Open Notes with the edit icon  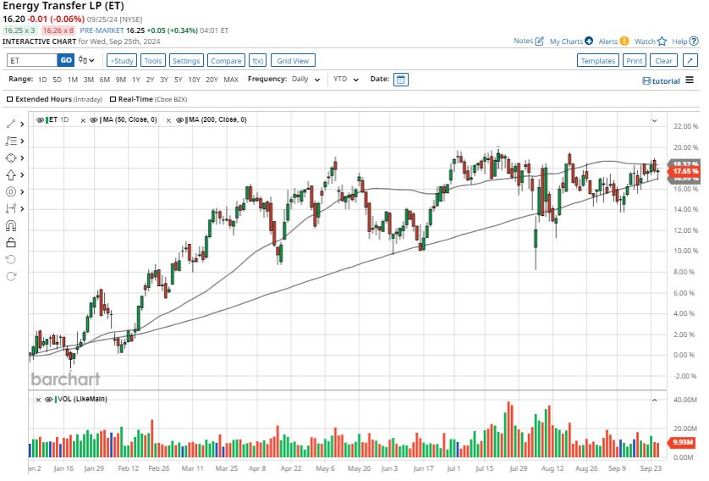528,41
